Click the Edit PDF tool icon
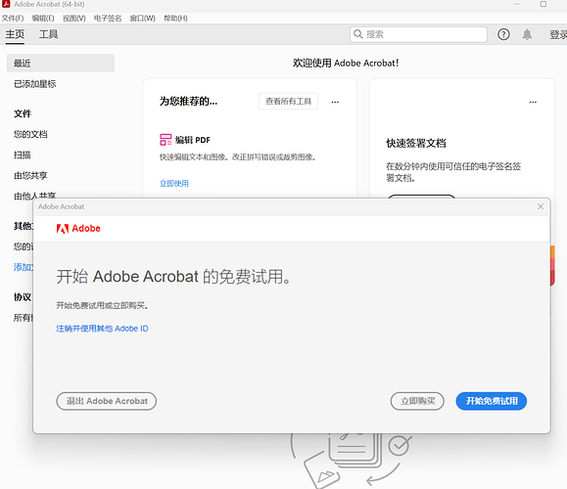Viewport: 567px width, 489px height. [x=165, y=140]
